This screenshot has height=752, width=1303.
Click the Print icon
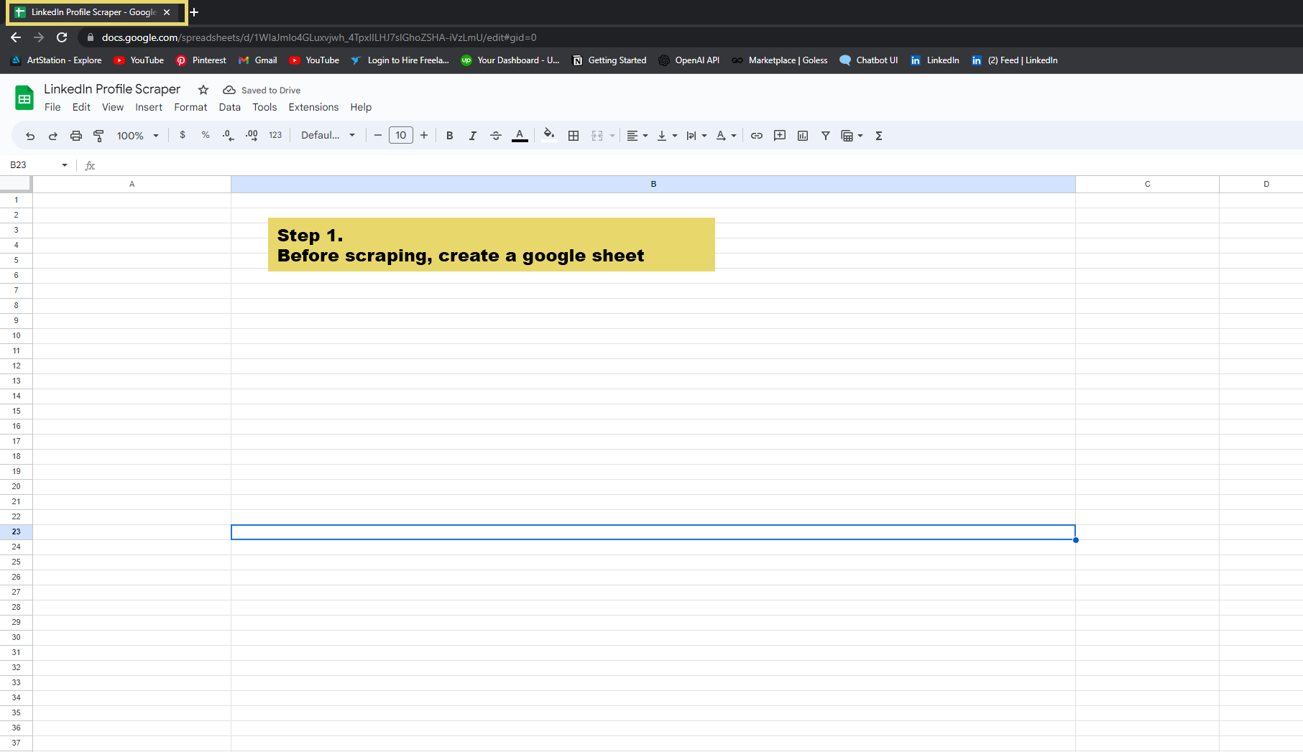pos(75,136)
